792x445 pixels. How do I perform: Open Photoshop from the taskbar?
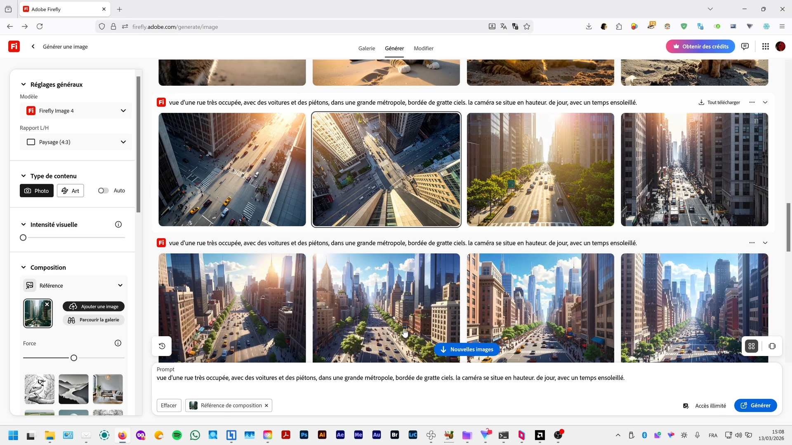click(x=304, y=435)
